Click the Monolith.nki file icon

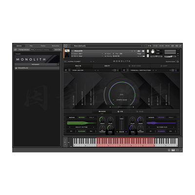16,68
